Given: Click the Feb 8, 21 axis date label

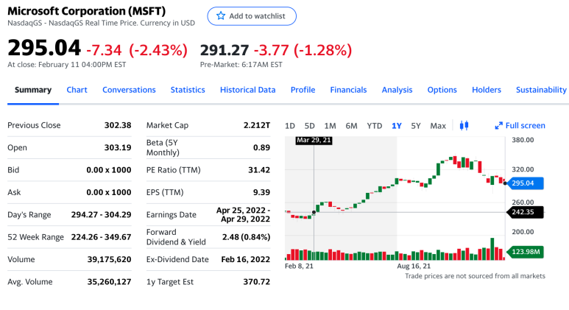Looking at the screenshot, I should (x=299, y=266).
